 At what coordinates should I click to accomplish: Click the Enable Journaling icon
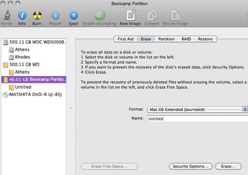click(100, 15)
